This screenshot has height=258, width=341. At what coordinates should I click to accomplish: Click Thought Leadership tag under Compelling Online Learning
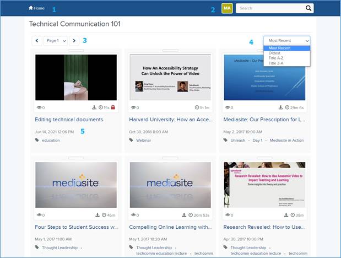(x=154, y=248)
